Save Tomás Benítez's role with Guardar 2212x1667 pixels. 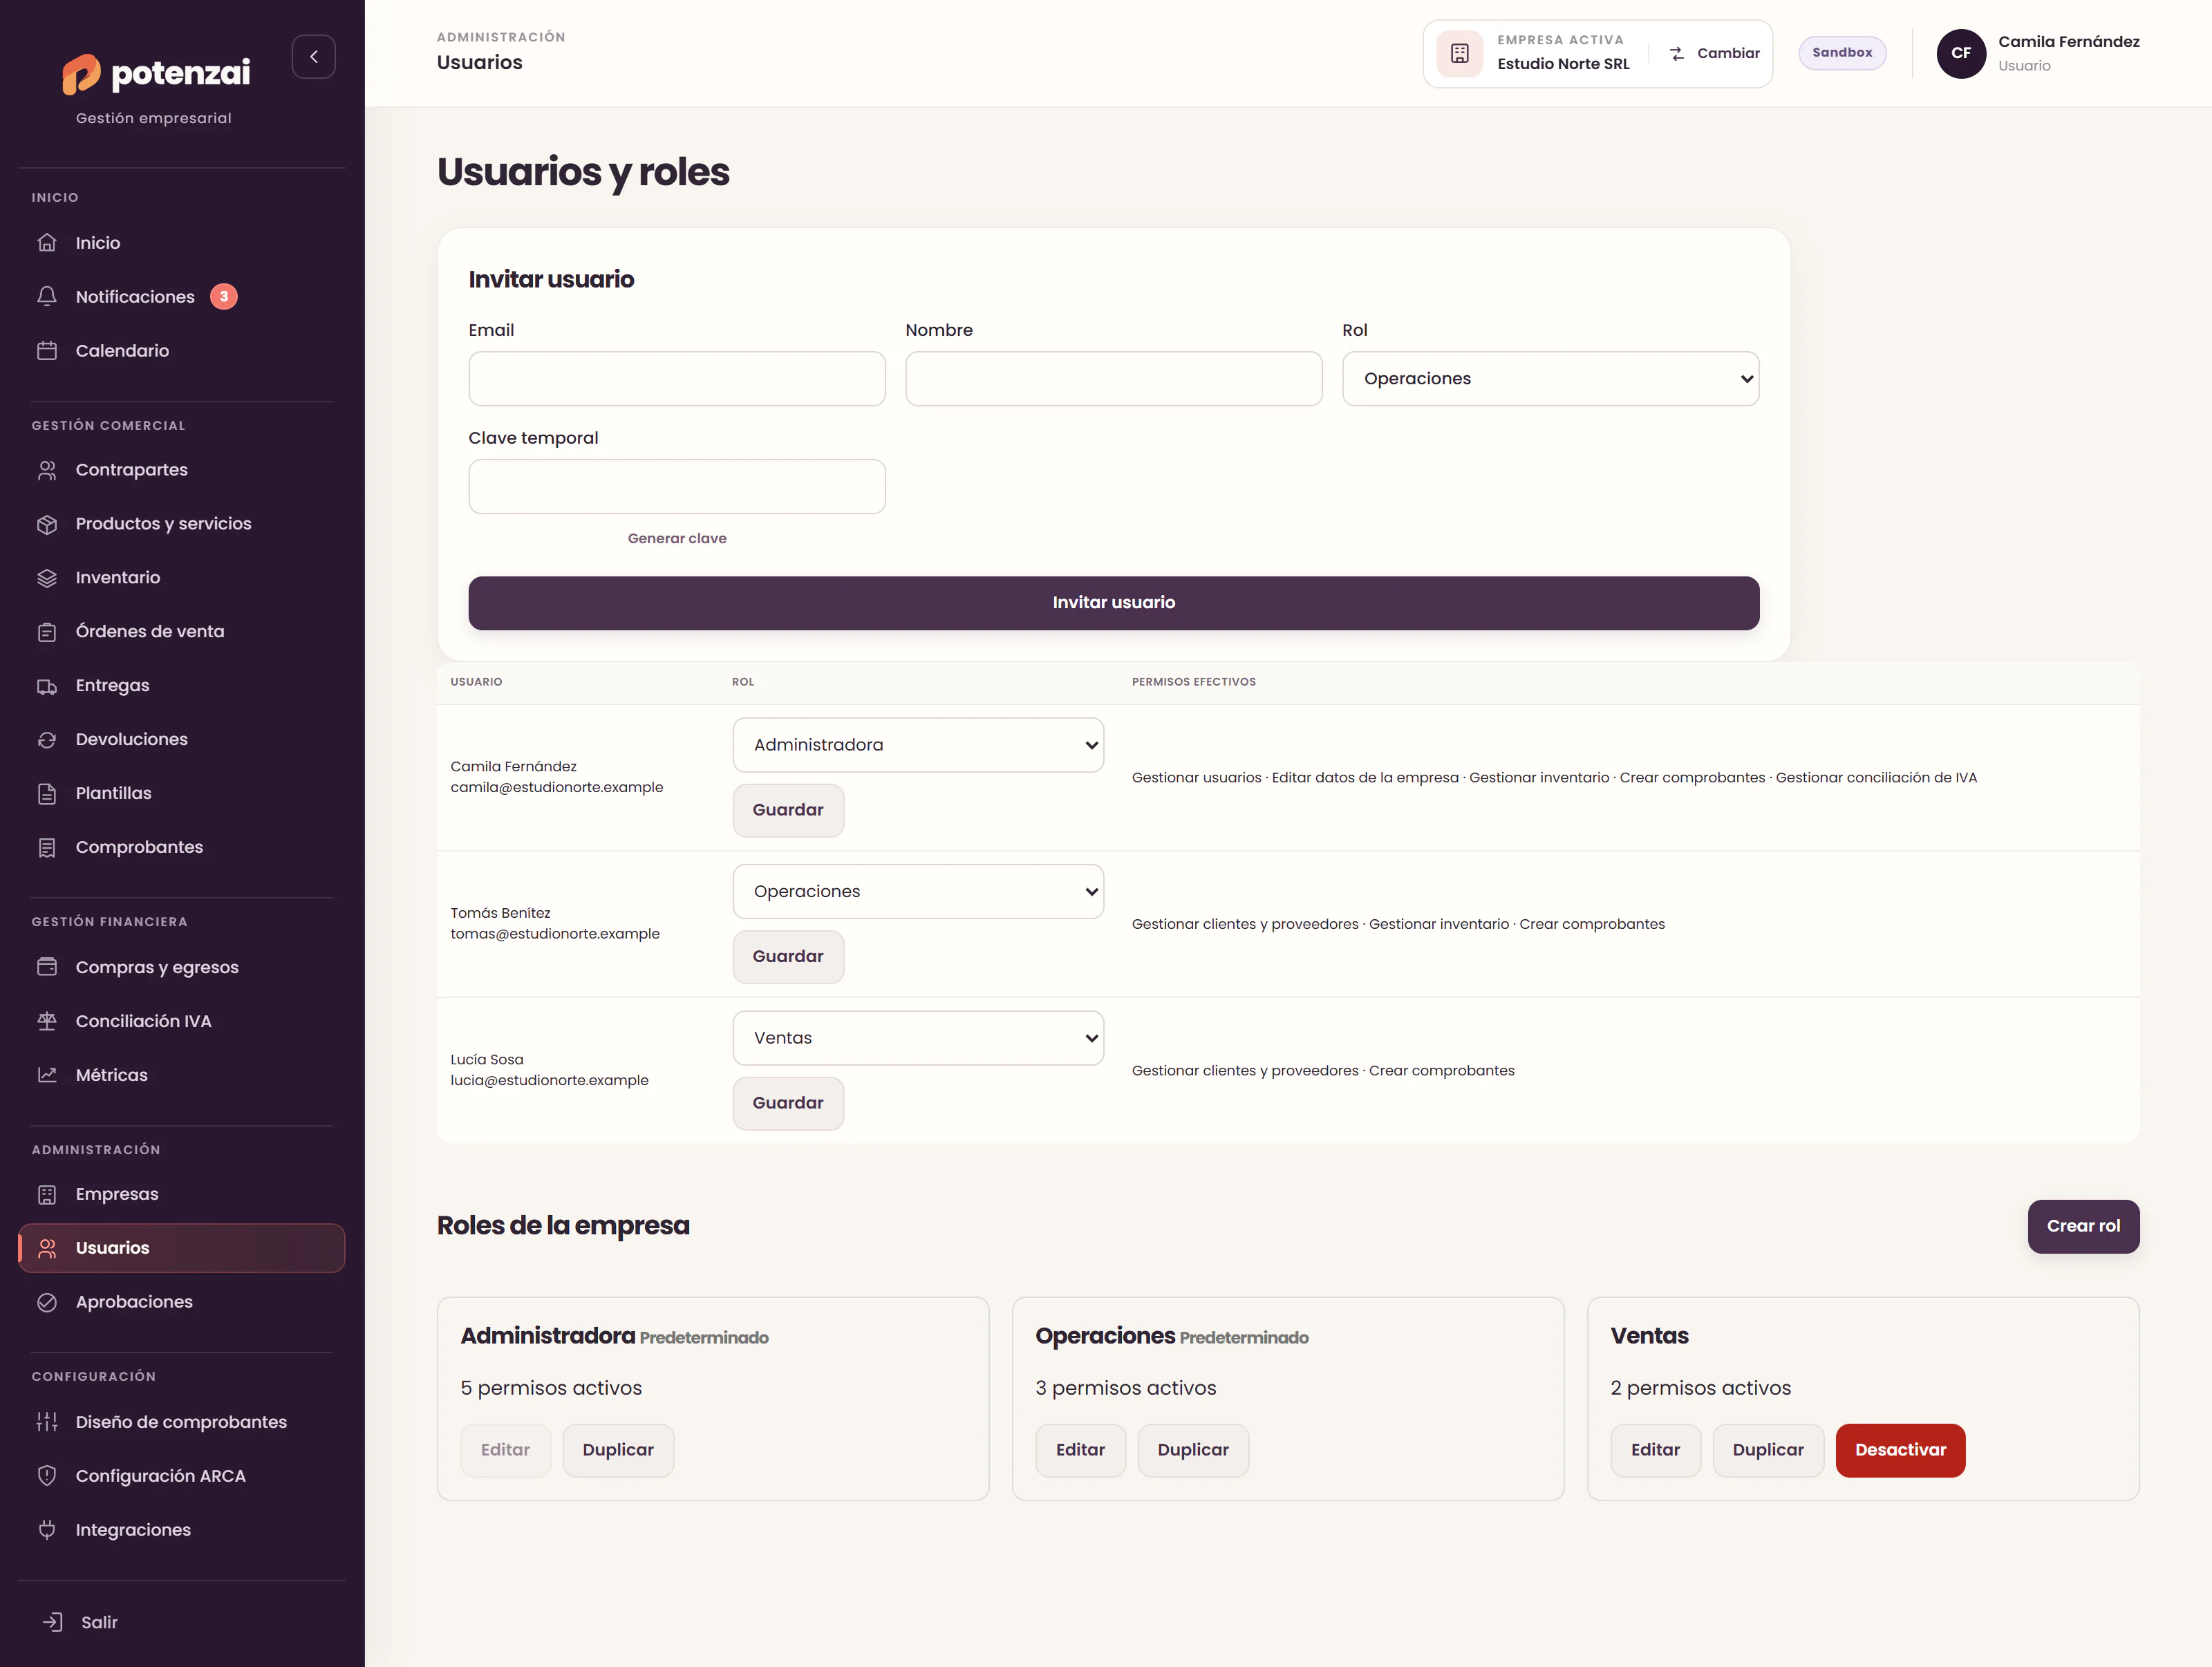pos(788,957)
